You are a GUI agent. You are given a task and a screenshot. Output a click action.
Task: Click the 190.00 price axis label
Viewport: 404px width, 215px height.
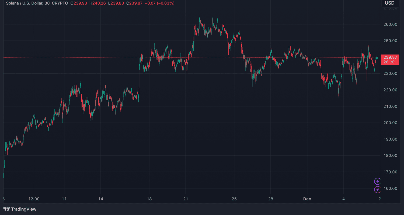point(390,139)
